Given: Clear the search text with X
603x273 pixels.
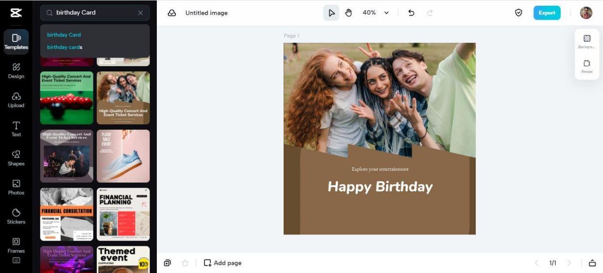Looking at the screenshot, I should click(x=140, y=13).
